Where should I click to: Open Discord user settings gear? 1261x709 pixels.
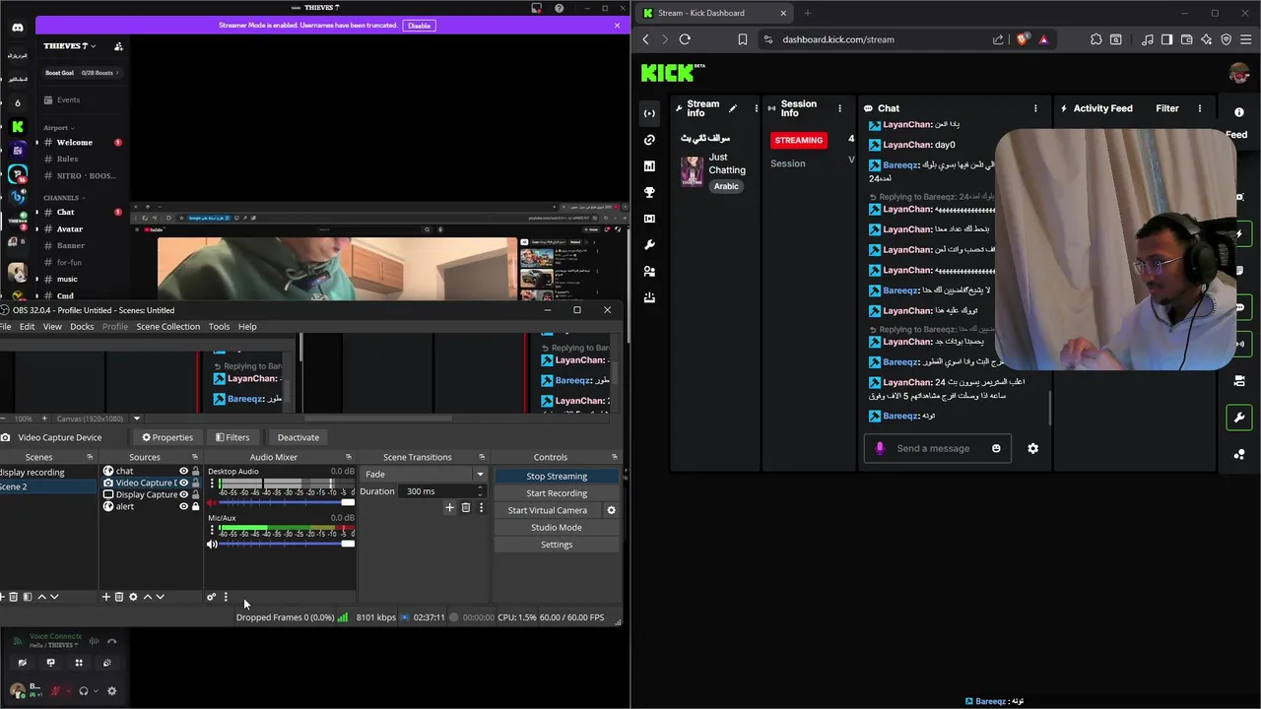(x=111, y=691)
